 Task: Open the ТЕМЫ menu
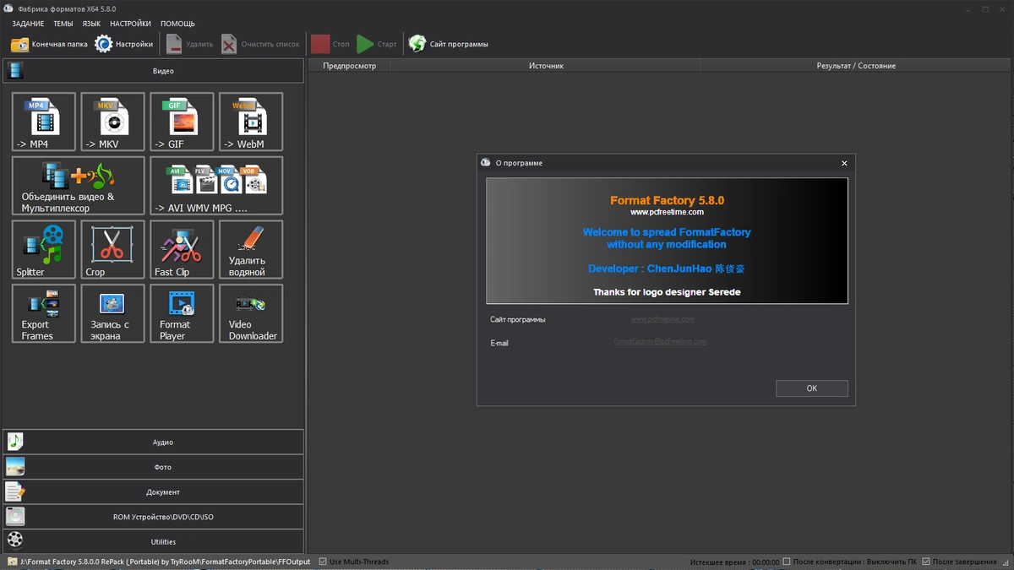[63, 24]
